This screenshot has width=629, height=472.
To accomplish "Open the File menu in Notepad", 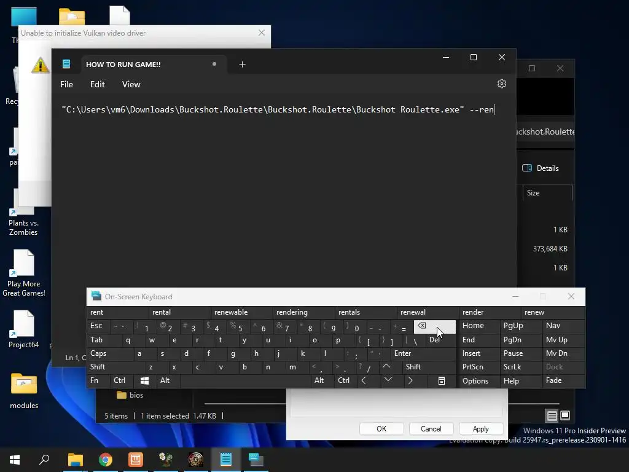I will (66, 84).
